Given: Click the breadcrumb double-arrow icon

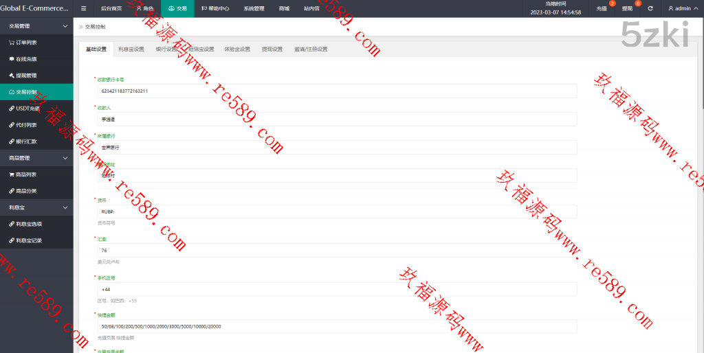Looking at the screenshot, I should [81, 27].
